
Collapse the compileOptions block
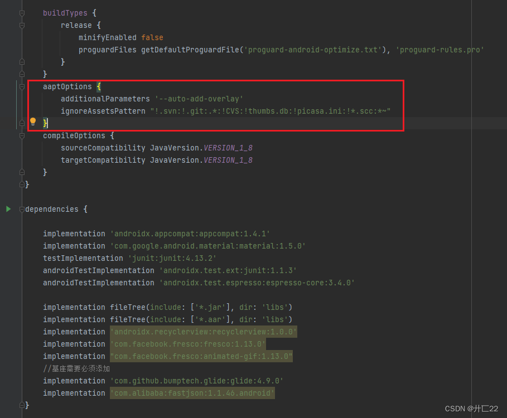21,135
